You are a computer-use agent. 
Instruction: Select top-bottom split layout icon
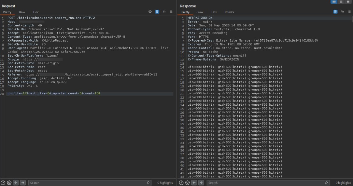coord(341,2)
